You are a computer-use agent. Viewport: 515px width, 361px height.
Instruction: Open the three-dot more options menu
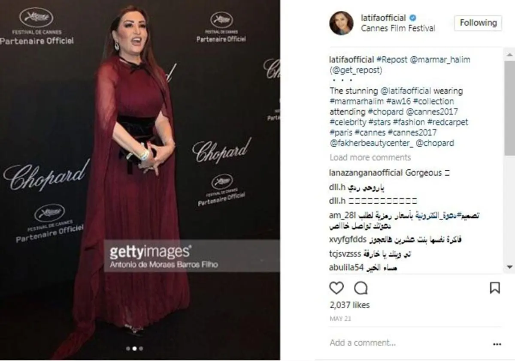coord(497,344)
